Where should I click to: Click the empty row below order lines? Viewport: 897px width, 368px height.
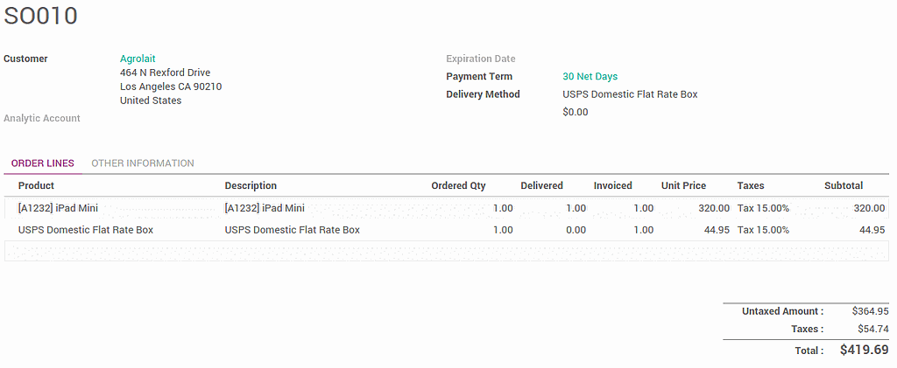coord(447,251)
